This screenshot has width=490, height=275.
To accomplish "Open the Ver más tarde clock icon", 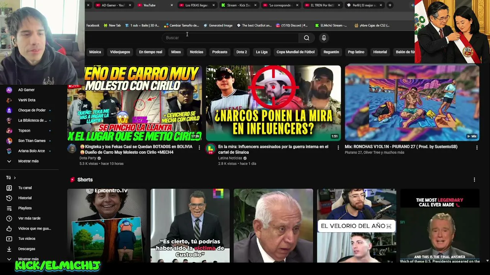I will [9, 218].
